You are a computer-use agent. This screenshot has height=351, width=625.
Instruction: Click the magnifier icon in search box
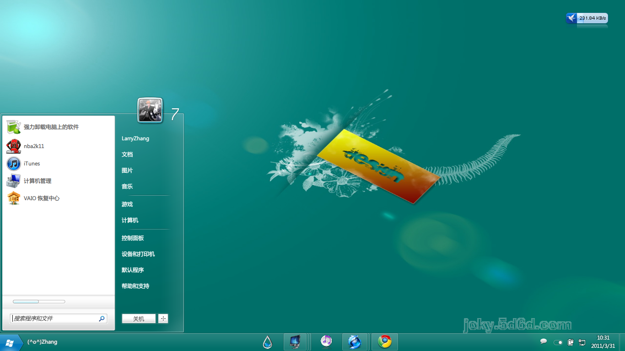[x=102, y=319]
